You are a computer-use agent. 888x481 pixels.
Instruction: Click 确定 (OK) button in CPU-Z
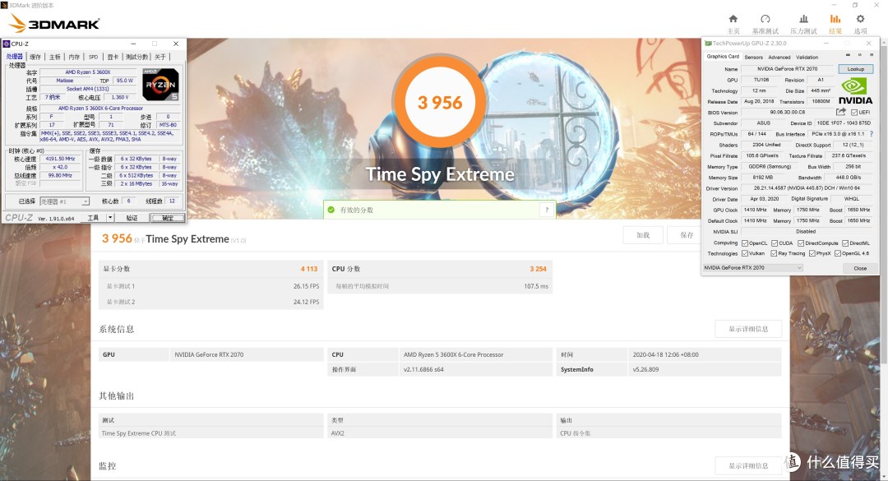click(x=168, y=218)
